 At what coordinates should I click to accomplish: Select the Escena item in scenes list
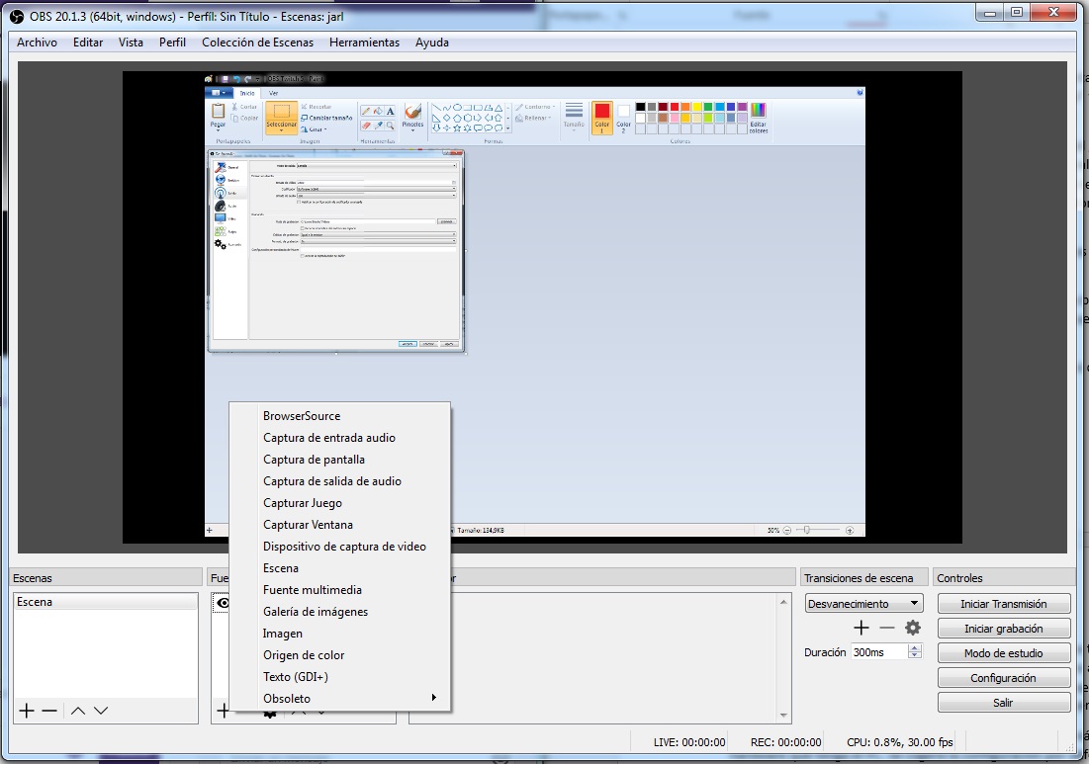(106, 602)
